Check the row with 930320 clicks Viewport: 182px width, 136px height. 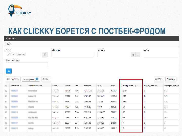6,91
